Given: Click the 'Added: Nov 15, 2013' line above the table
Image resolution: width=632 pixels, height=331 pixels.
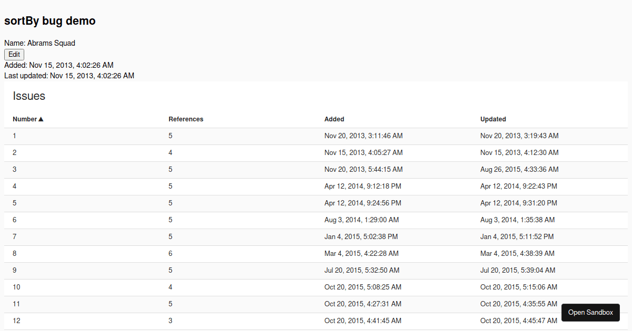Looking at the screenshot, I should coord(59,65).
